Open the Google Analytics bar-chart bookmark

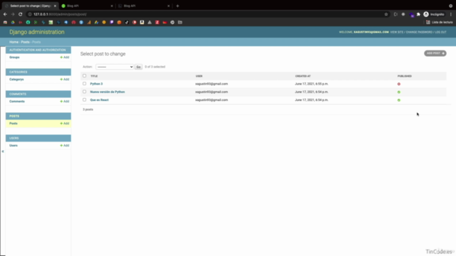point(88,22)
